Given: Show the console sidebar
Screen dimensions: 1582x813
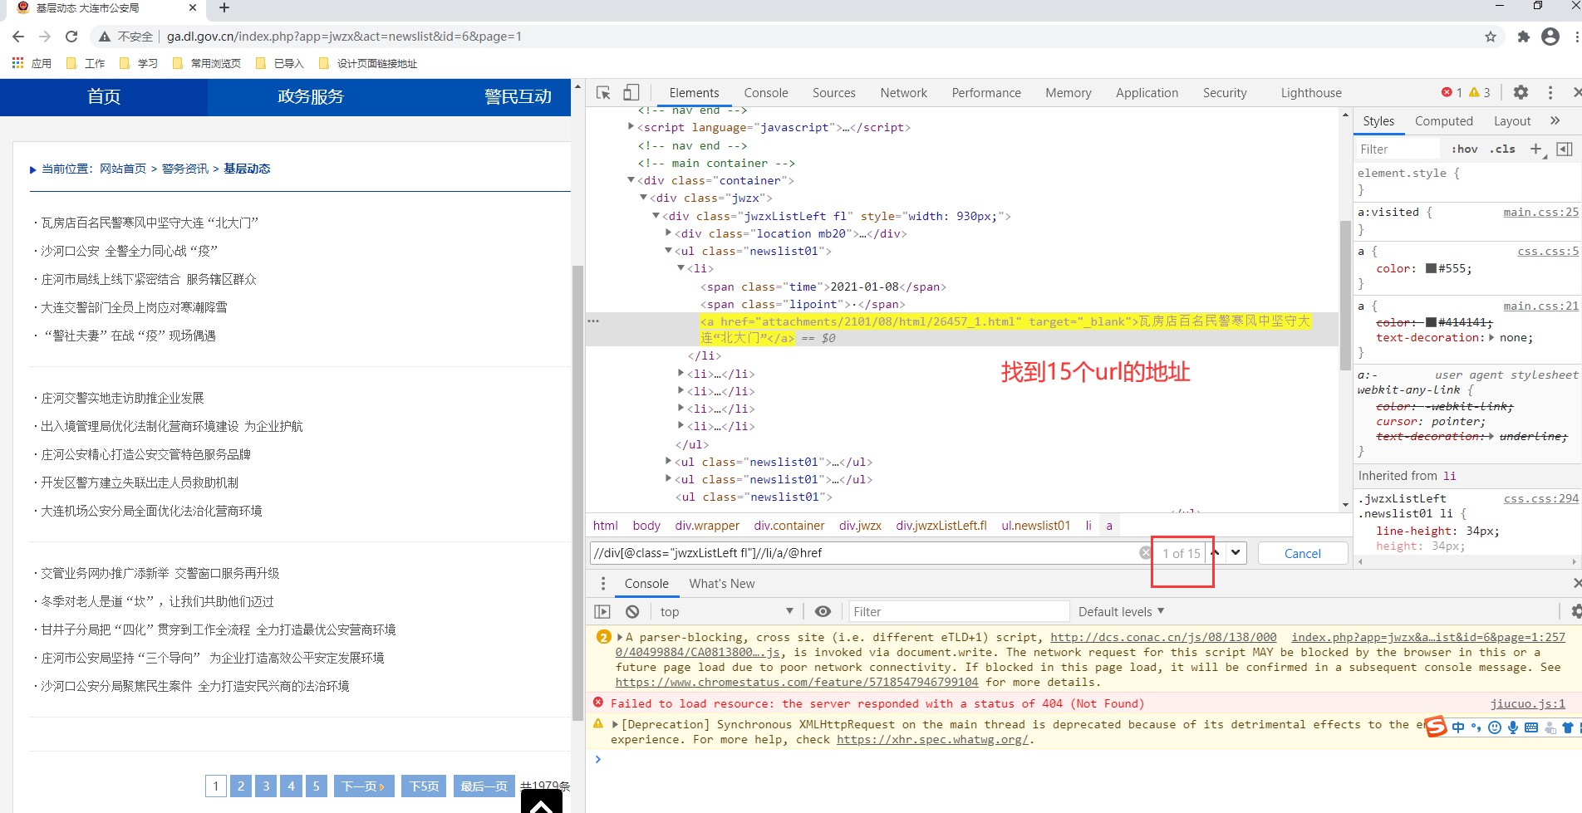Looking at the screenshot, I should [x=602, y=612].
